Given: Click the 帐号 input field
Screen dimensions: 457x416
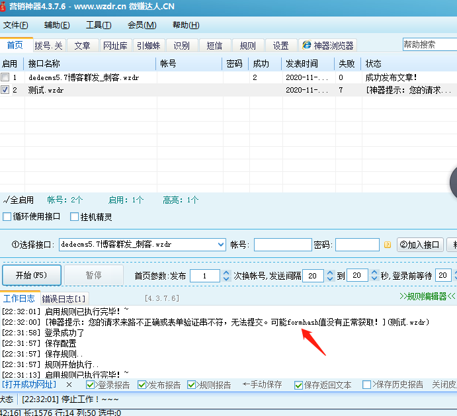Looking at the screenshot, I should (282, 245).
